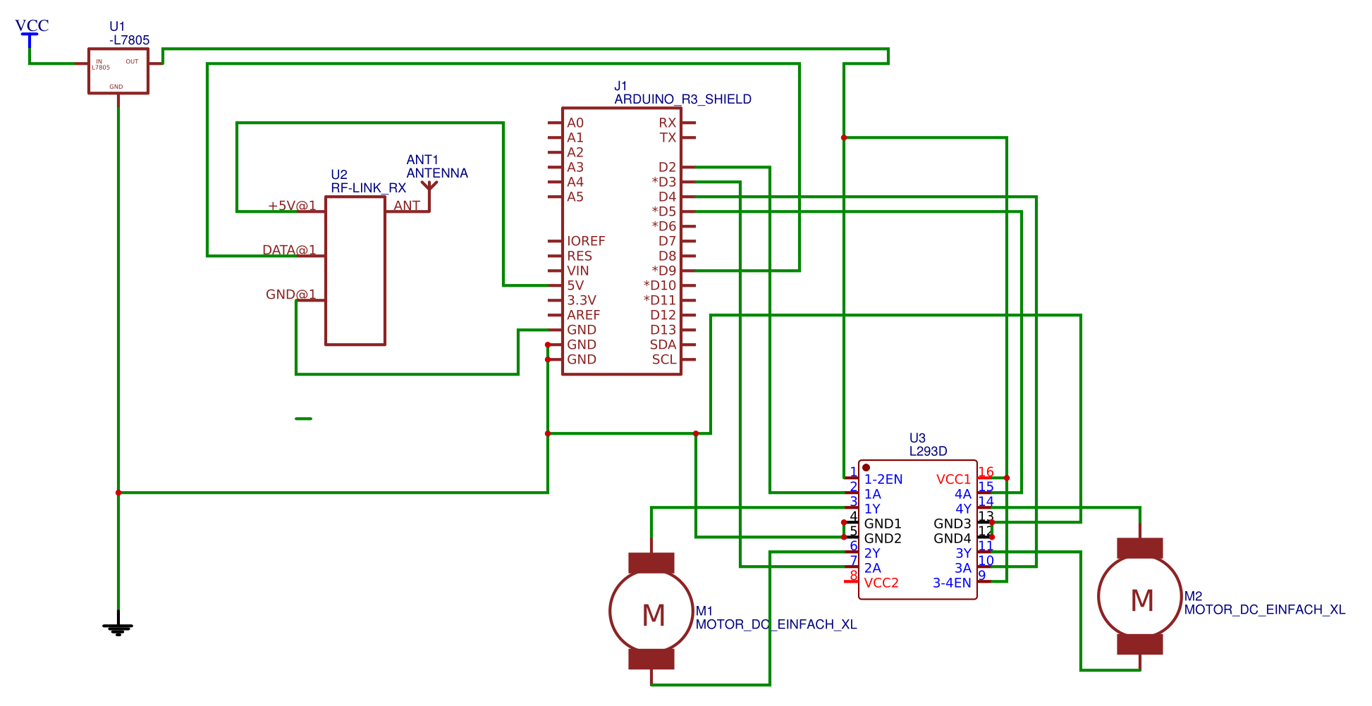Click the ANT1 reference label
This screenshot has width=1372, height=706.
pyautogui.click(x=422, y=160)
